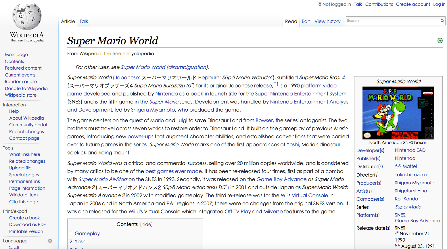Open Special pages link
447x249 pixels.
[x=24, y=175]
